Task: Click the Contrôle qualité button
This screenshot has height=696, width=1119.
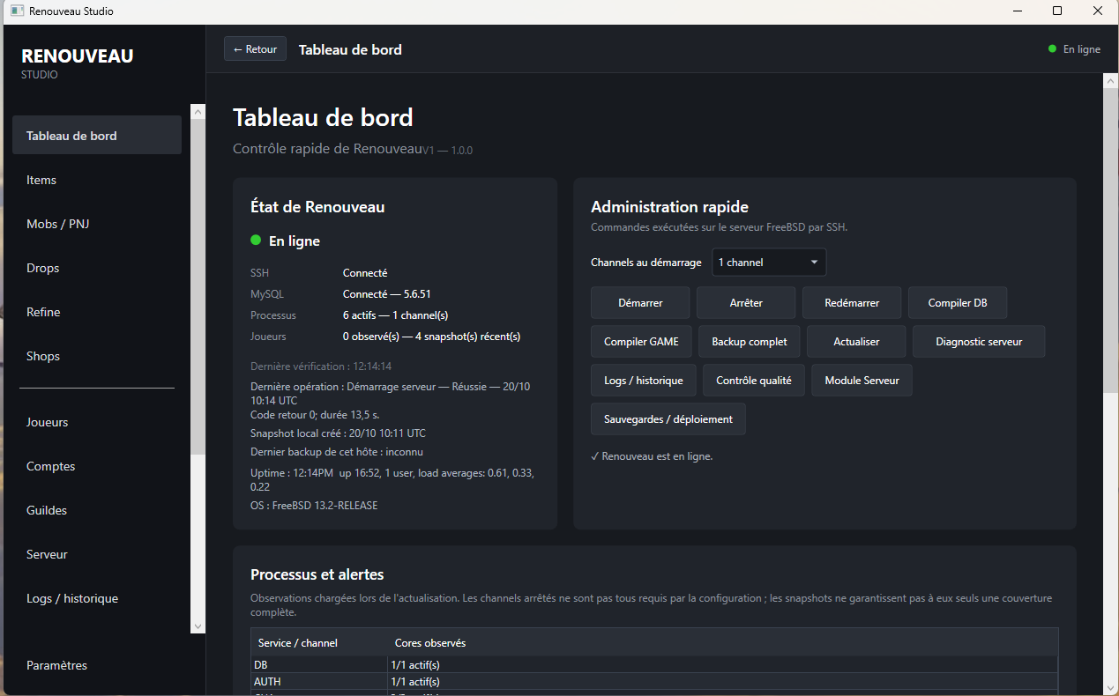Action: [754, 380]
